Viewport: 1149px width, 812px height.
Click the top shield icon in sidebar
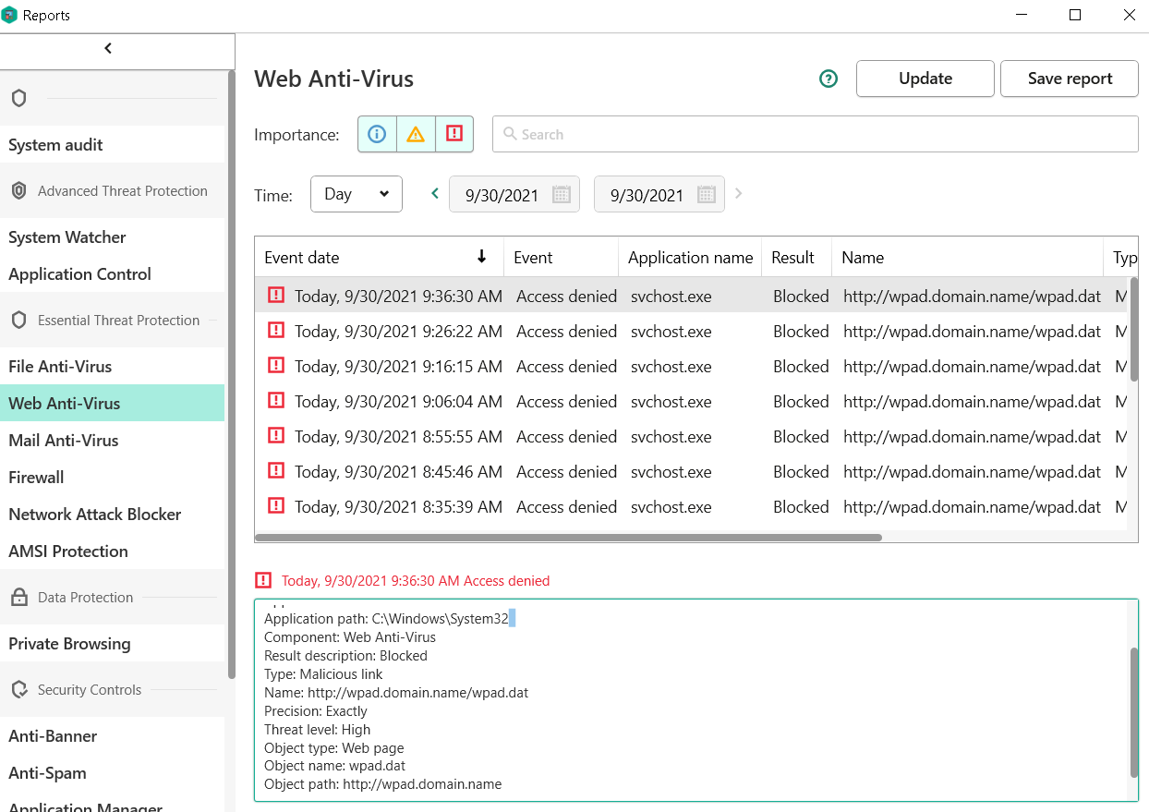18,98
